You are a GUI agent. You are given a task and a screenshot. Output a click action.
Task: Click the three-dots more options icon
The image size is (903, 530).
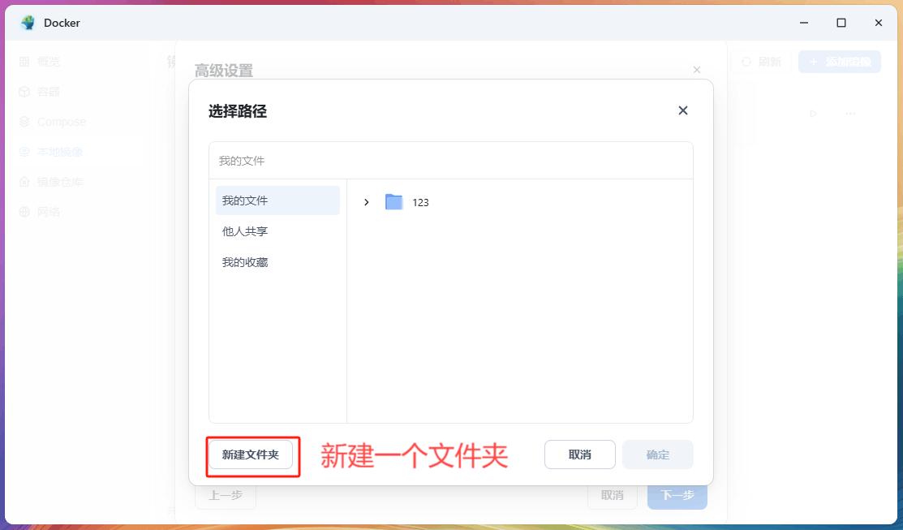pos(850,114)
